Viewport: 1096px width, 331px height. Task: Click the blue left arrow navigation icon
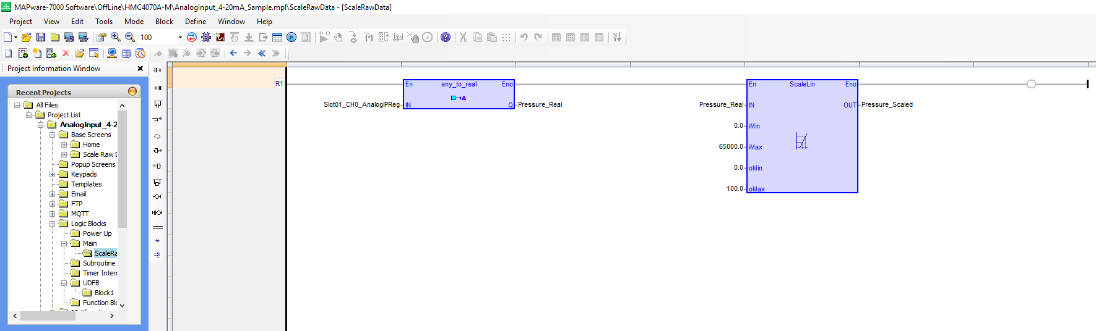(x=233, y=53)
